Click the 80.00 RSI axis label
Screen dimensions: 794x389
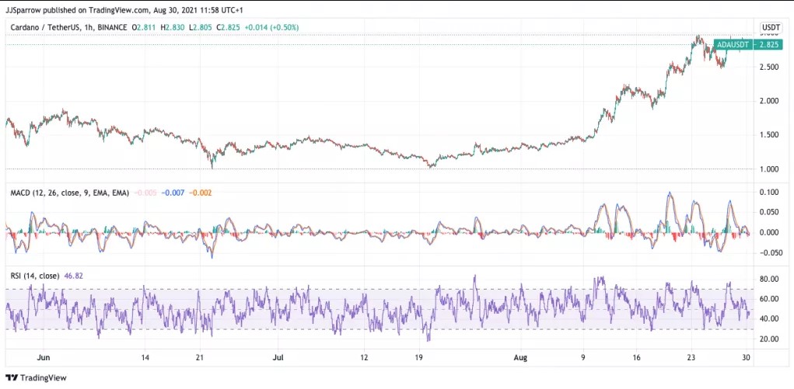pyautogui.click(x=768, y=279)
